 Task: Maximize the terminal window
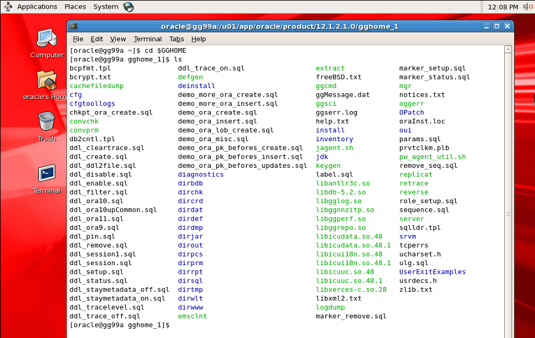(496, 26)
